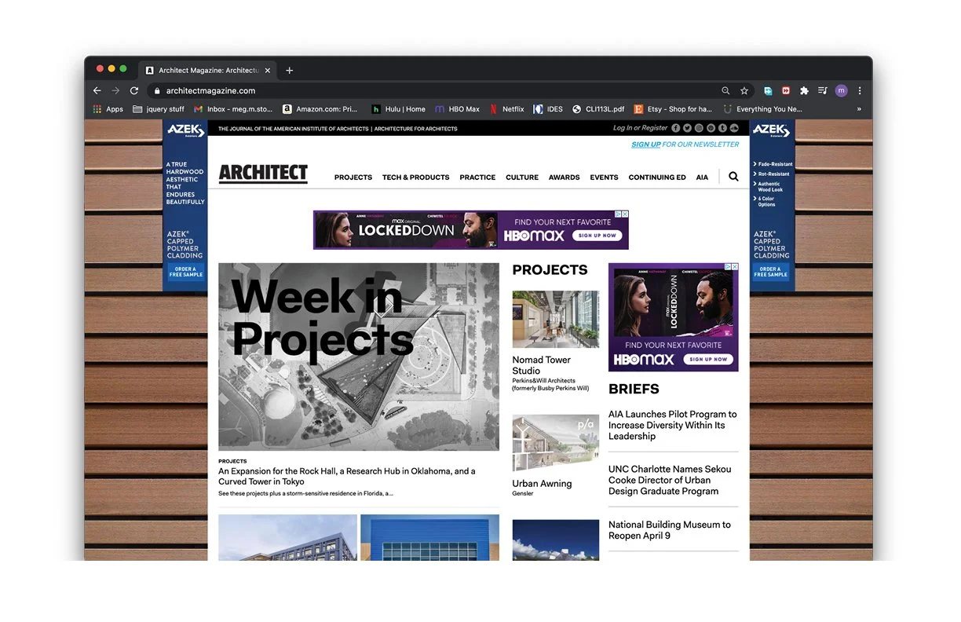
Task: Open the Extensions puzzle piece menu
Action: click(x=804, y=91)
